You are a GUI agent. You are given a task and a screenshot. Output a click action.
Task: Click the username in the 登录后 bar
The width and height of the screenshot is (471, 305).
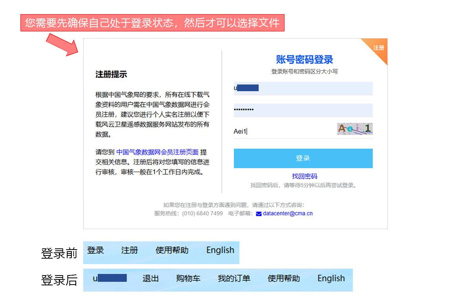pos(110,279)
